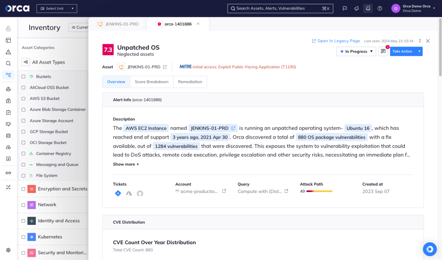442x260 pixels.
Task: Click the 7.3 risk score badge
Action: (x=108, y=50)
